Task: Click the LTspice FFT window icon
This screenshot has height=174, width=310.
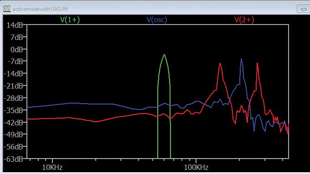Action: point(6,9)
